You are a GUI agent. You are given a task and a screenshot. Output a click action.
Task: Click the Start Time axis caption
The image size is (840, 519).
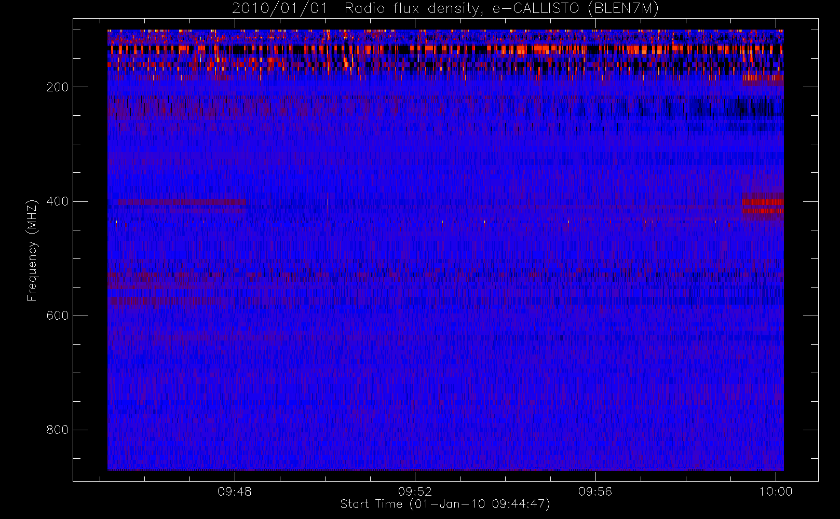coord(445,504)
